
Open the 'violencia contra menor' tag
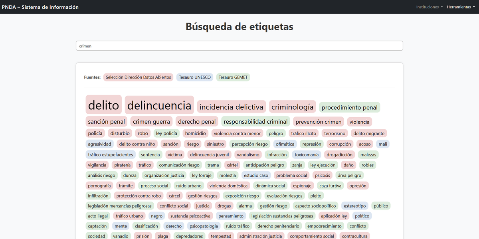(237, 133)
